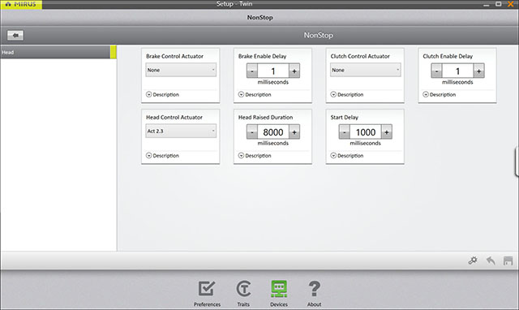Decrease Head Raised Duration value
This screenshot has width=519, height=310.
pos(252,132)
